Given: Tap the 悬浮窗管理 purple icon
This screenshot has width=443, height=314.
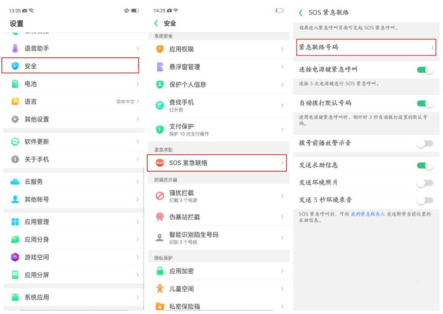Looking at the screenshot, I should [x=160, y=67].
